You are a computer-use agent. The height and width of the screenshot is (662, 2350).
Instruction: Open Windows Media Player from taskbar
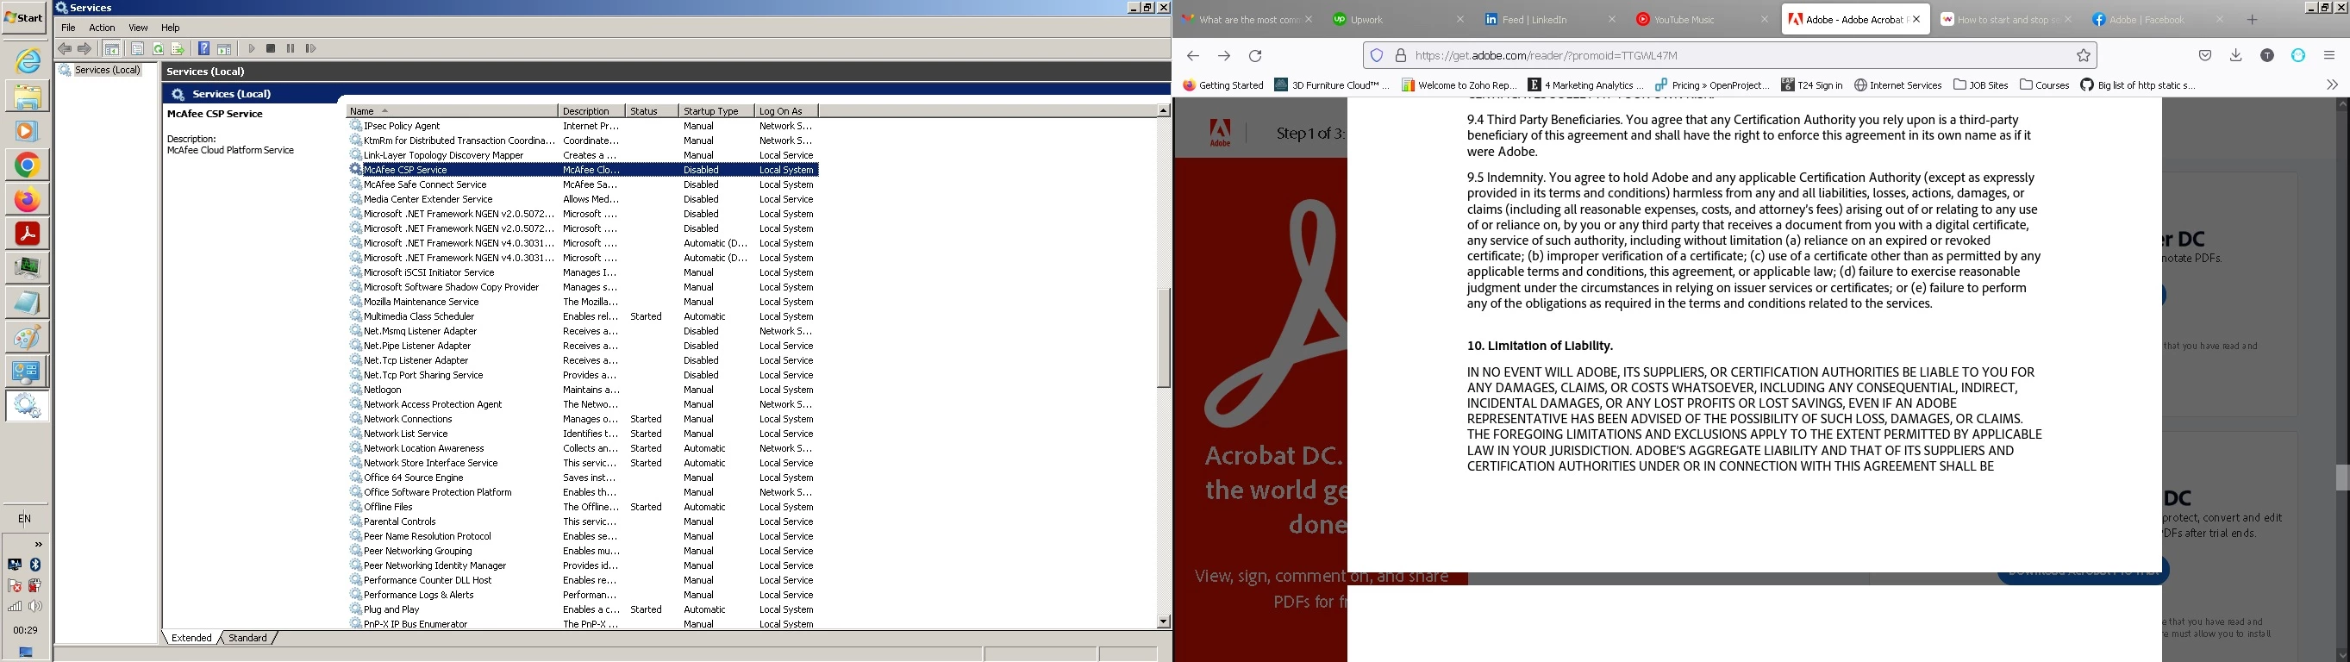click(x=28, y=130)
